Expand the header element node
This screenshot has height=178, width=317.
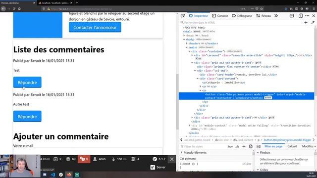click(x=187, y=44)
